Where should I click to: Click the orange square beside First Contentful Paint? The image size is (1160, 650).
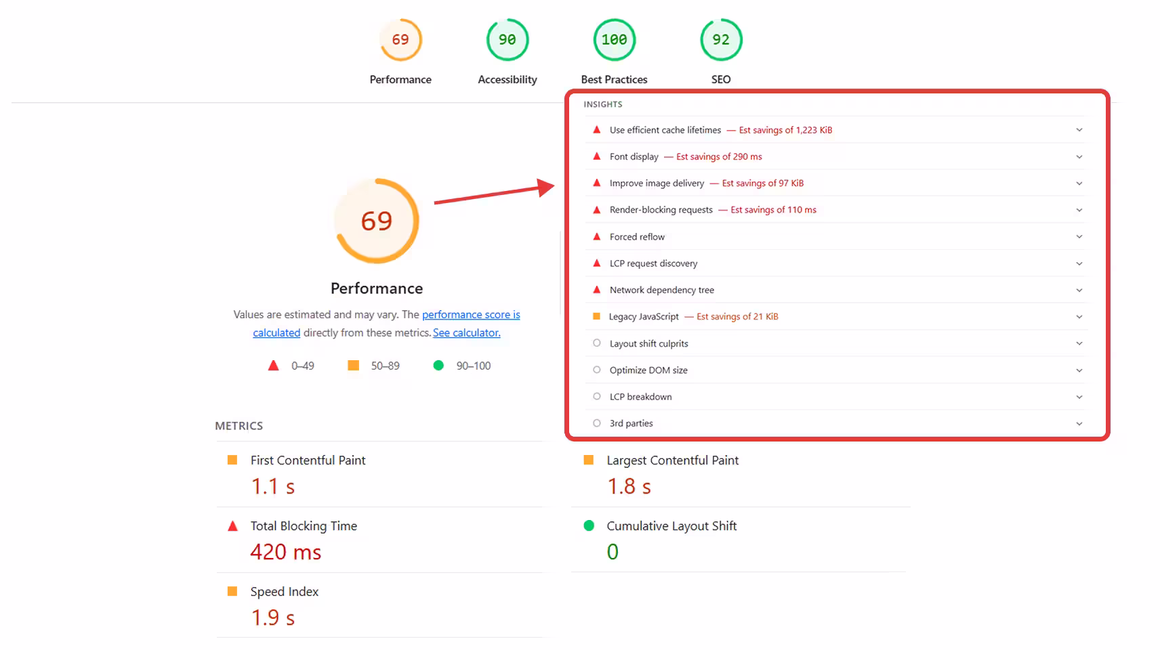(232, 460)
